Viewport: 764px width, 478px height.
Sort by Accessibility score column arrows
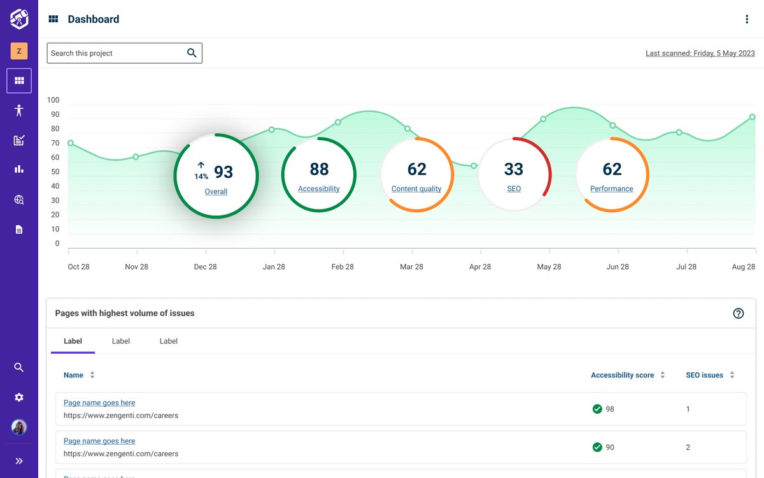tap(663, 375)
